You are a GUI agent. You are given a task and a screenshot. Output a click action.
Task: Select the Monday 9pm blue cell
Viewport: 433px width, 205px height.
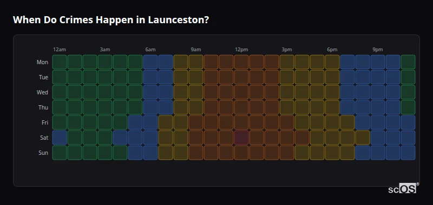point(377,62)
